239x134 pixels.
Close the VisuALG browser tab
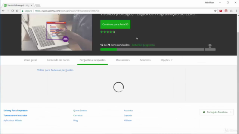(x=31, y=5)
